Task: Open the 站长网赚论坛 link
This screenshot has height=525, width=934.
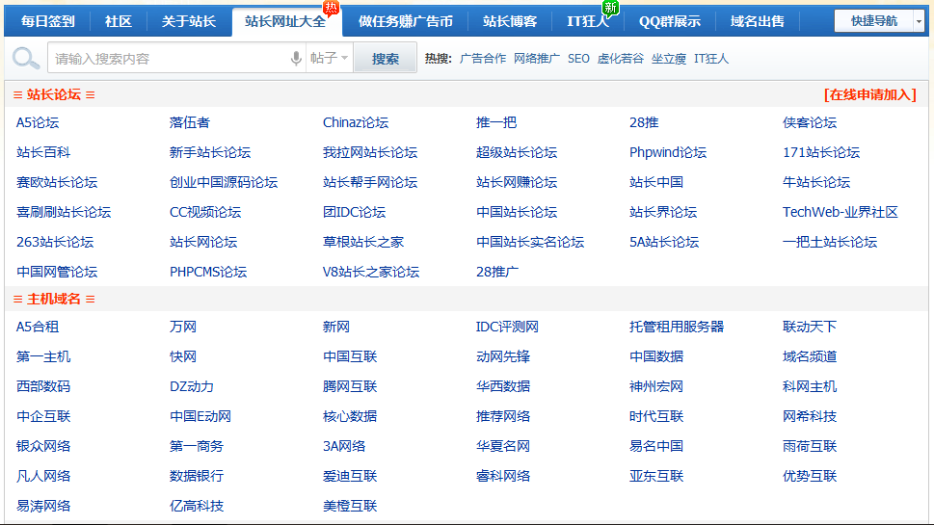Action: (x=517, y=182)
